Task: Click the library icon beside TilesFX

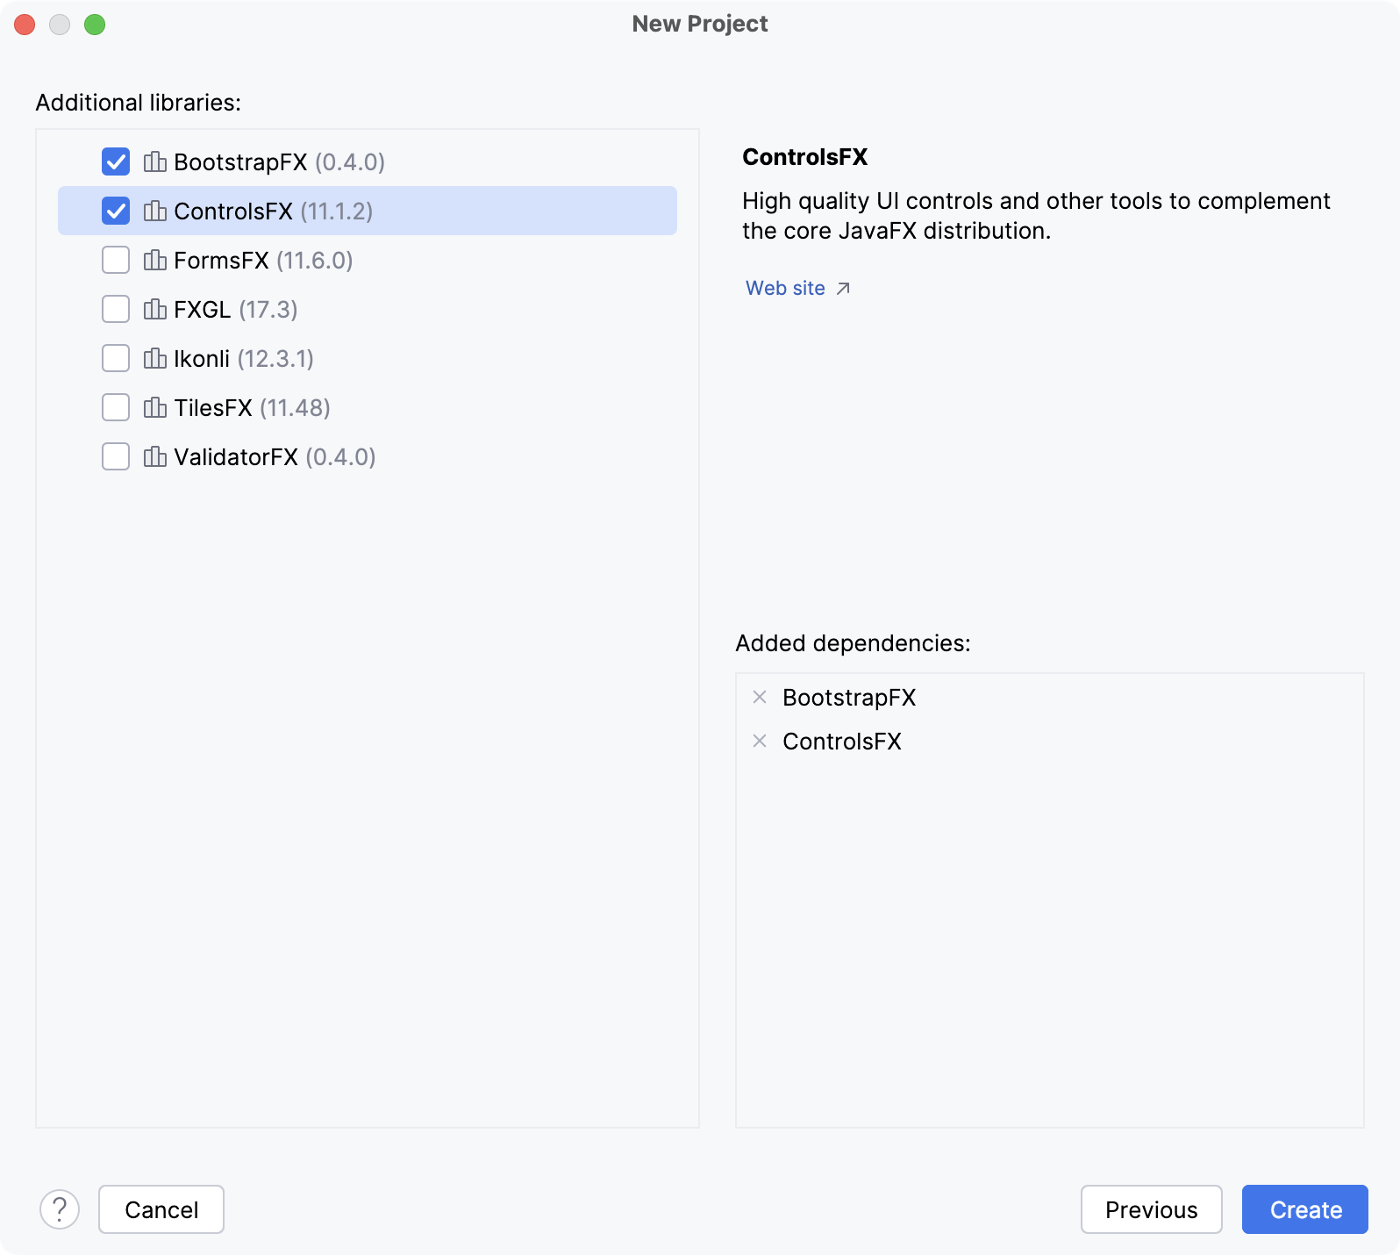Action: point(155,408)
